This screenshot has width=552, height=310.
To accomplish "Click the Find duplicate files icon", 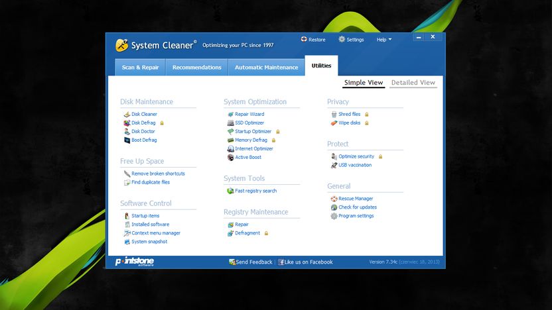I will 127,182.
